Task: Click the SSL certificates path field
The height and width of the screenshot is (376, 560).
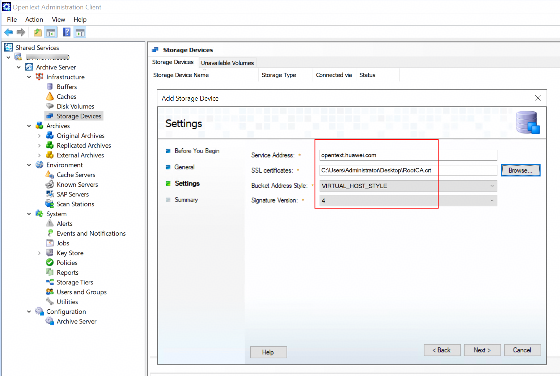Action: (x=408, y=170)
